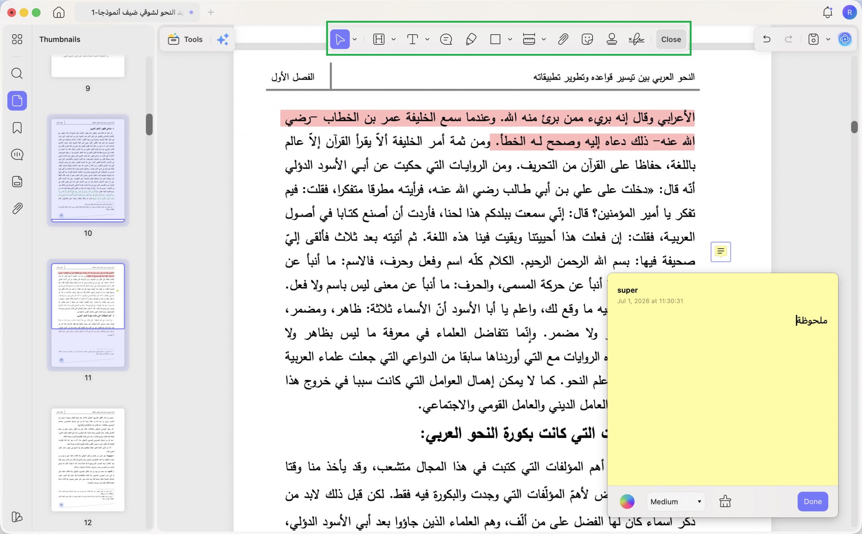This screenshot has width=862, height=534.
Task: Open the bookmarks sidebar panel
Action: point(17,128)
